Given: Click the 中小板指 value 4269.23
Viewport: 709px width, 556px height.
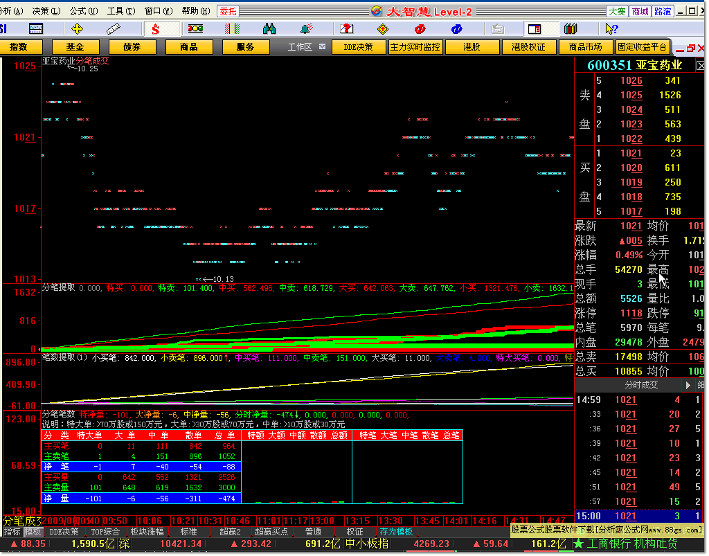Looking at the screenshot, I should (432, 544).
